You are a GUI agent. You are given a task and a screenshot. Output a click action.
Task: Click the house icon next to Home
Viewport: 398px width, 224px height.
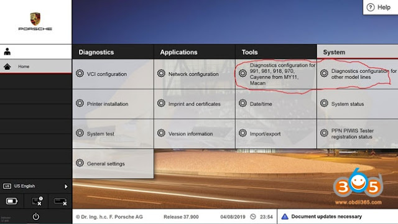(7, 67)
